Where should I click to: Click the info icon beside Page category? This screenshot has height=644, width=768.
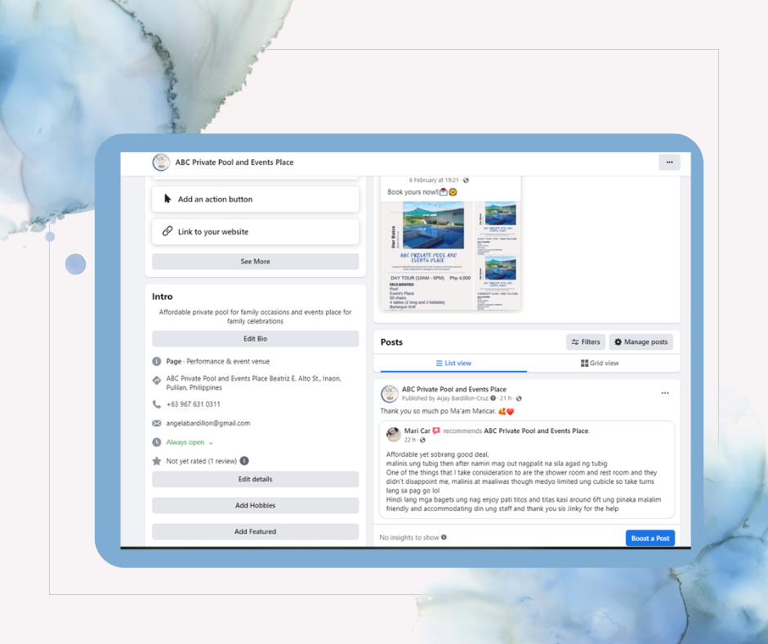(157, 361)
